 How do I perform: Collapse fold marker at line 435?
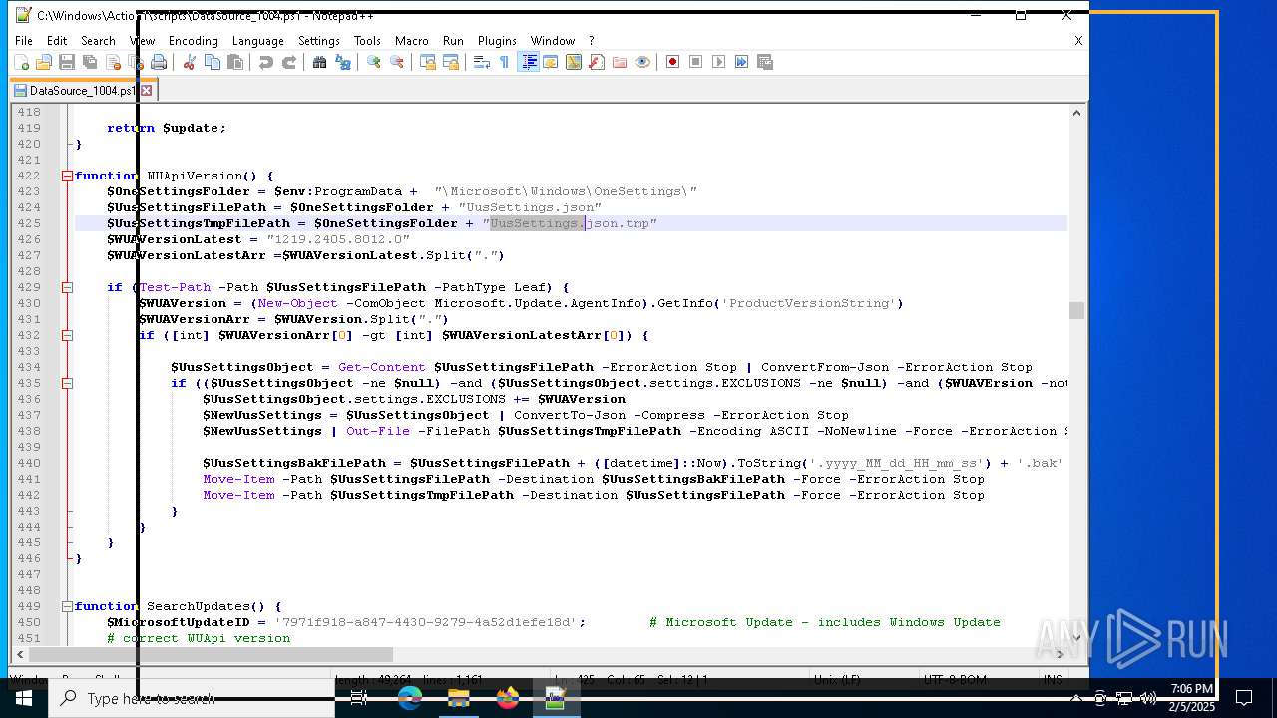pyautogui.click(x=67, y=383)
